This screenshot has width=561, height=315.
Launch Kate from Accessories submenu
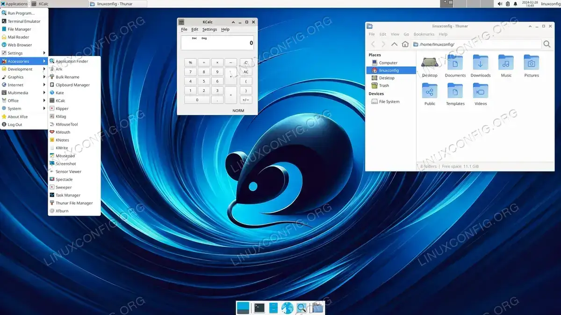click(75, 92)
